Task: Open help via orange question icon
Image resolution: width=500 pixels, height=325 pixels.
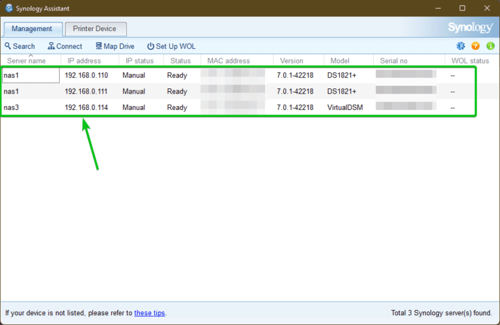Action: point(475,46)
